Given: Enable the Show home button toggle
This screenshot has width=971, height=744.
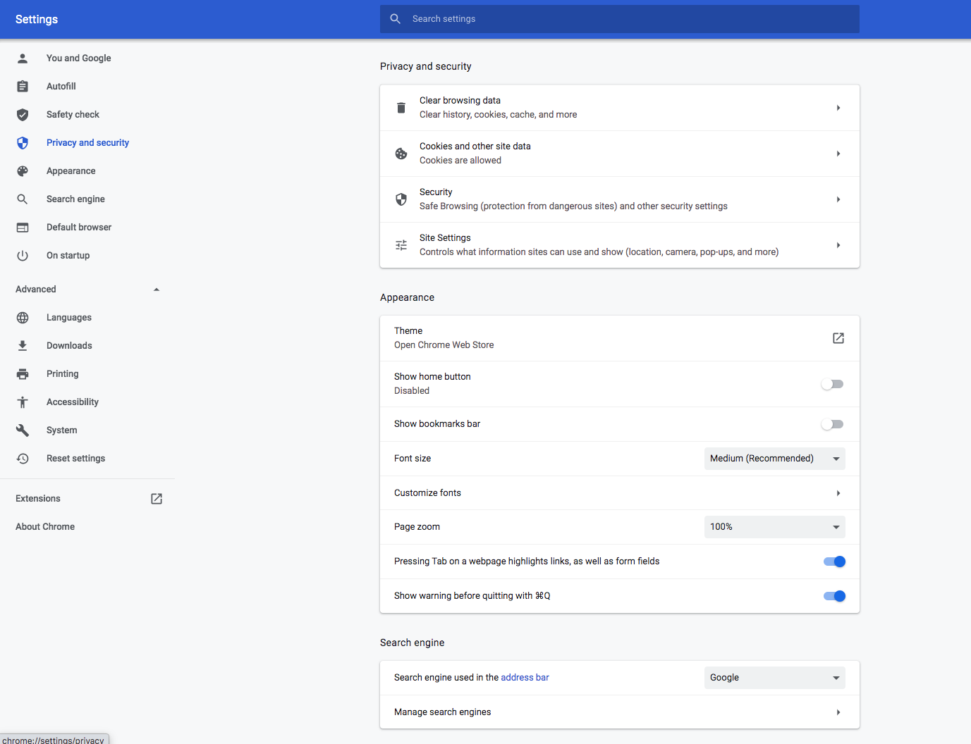Looking at the screenshot, I should [x=832, y=384].
